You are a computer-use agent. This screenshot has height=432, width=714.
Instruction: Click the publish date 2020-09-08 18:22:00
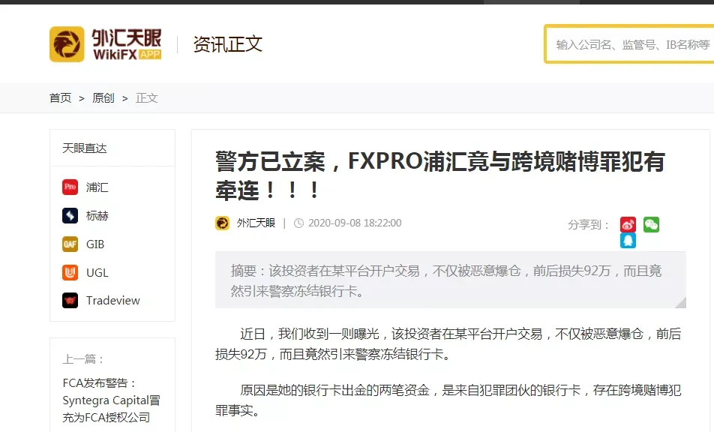click(x=355, y=223)
